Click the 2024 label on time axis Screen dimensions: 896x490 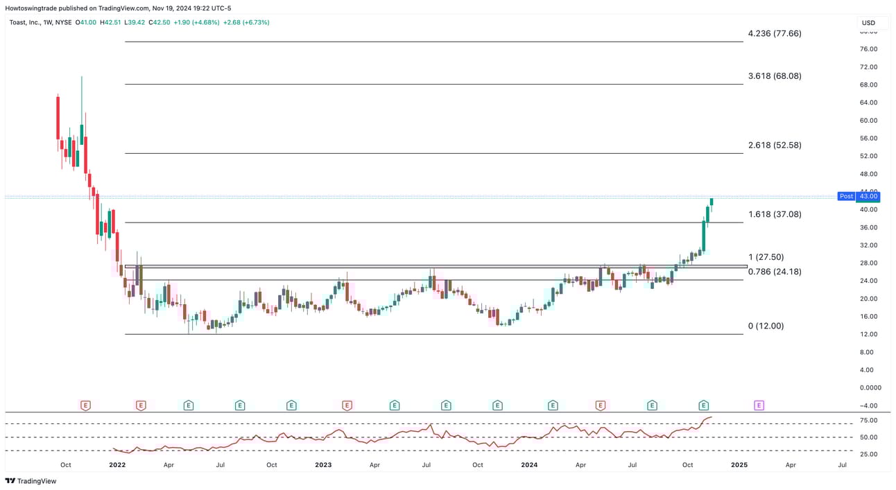[529, 465]
